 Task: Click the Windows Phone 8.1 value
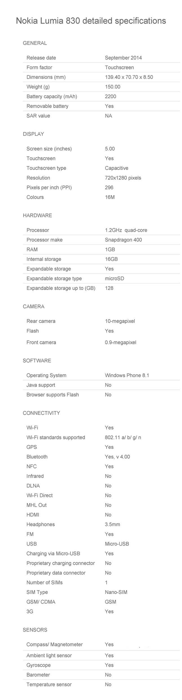tap(127, 375)
